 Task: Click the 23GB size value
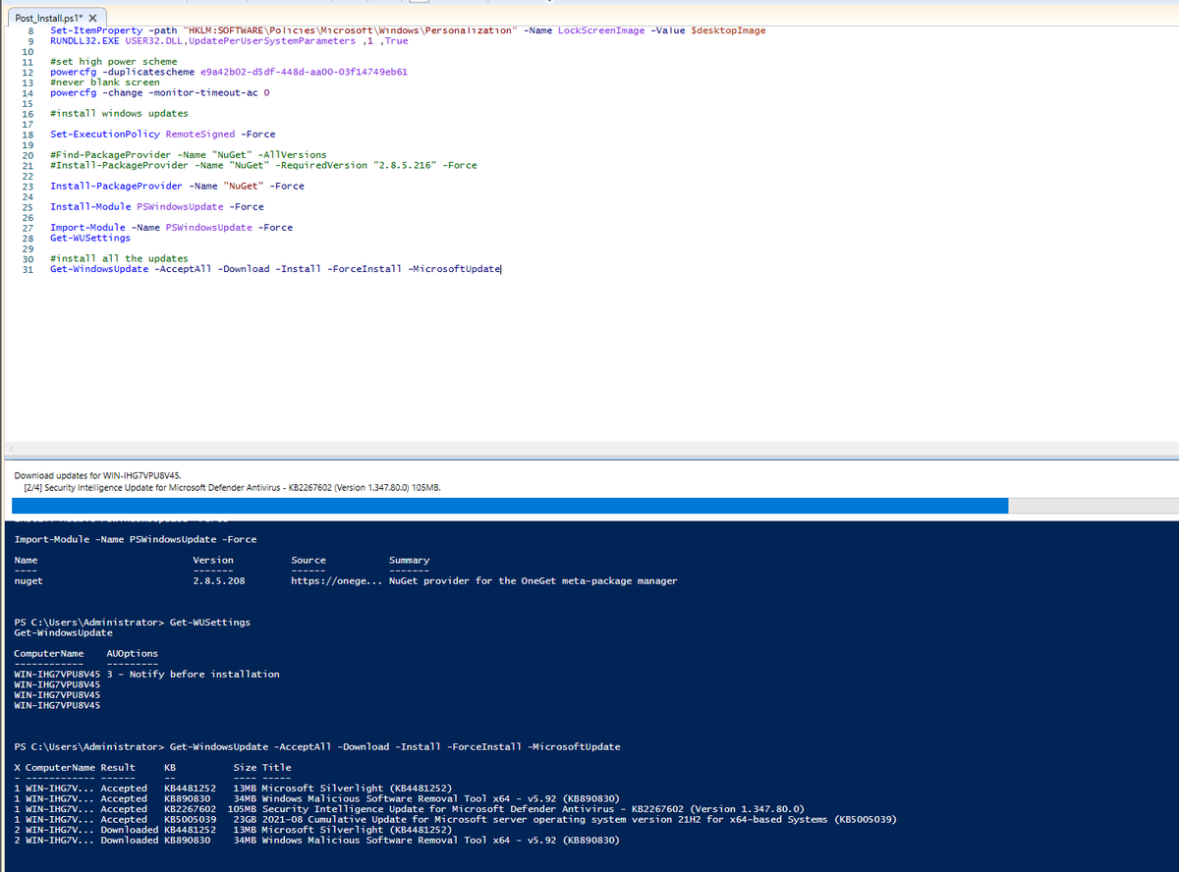245,819
